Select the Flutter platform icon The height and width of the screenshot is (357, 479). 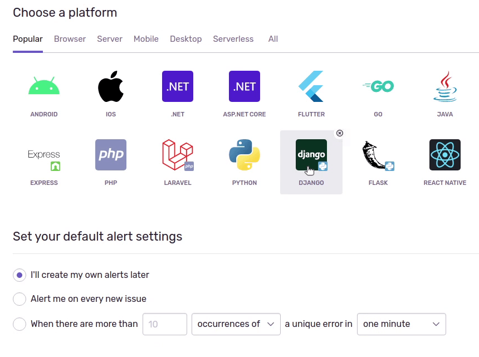pyautogui.click(x=311, y=86)
